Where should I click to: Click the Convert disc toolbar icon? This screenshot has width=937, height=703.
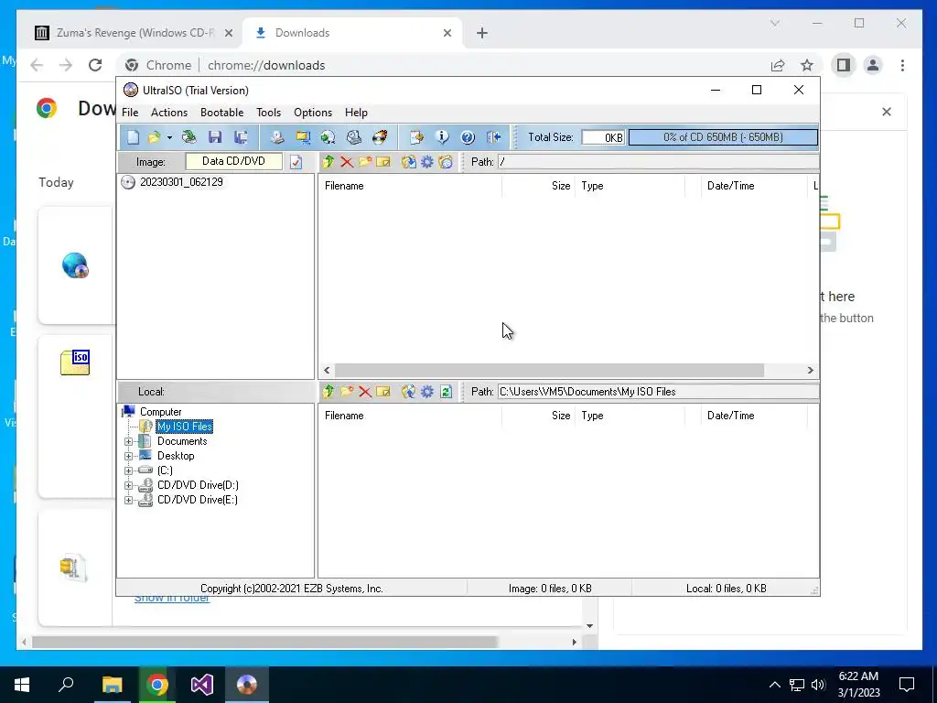point(328,137)
